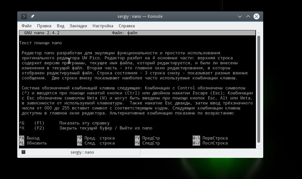Viewport: 302px width, 179px height.
Task: Click the 'Текст помощи nano' heading
Action: (x=41, y=43)
